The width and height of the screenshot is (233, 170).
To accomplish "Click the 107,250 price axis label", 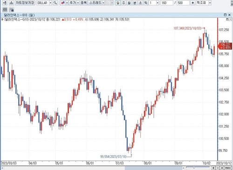I will tap(224, 30).
